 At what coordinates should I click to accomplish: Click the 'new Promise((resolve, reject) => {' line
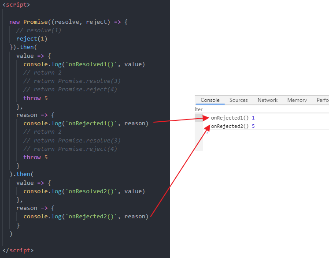tap(68, 22)
